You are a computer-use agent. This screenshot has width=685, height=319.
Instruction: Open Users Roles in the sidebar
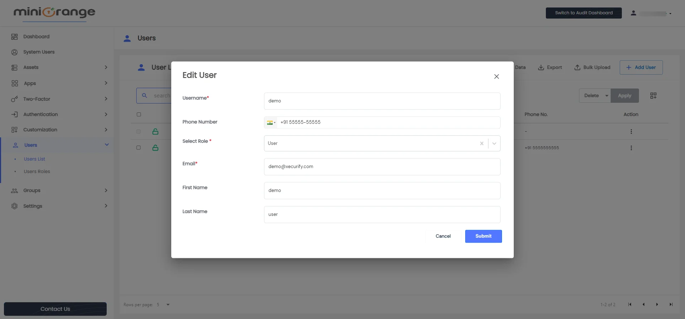(37, 172)
